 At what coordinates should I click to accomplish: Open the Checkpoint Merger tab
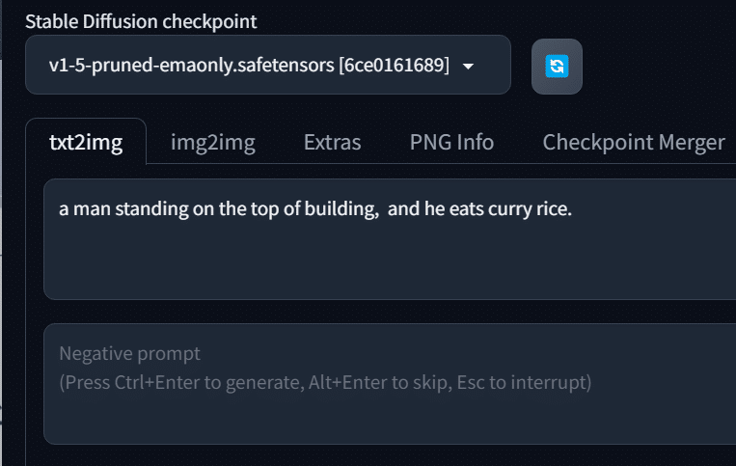pos(634,142)
